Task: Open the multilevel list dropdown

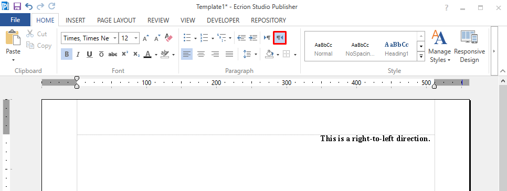Action: pyautogui.click(x=230, y=38)
